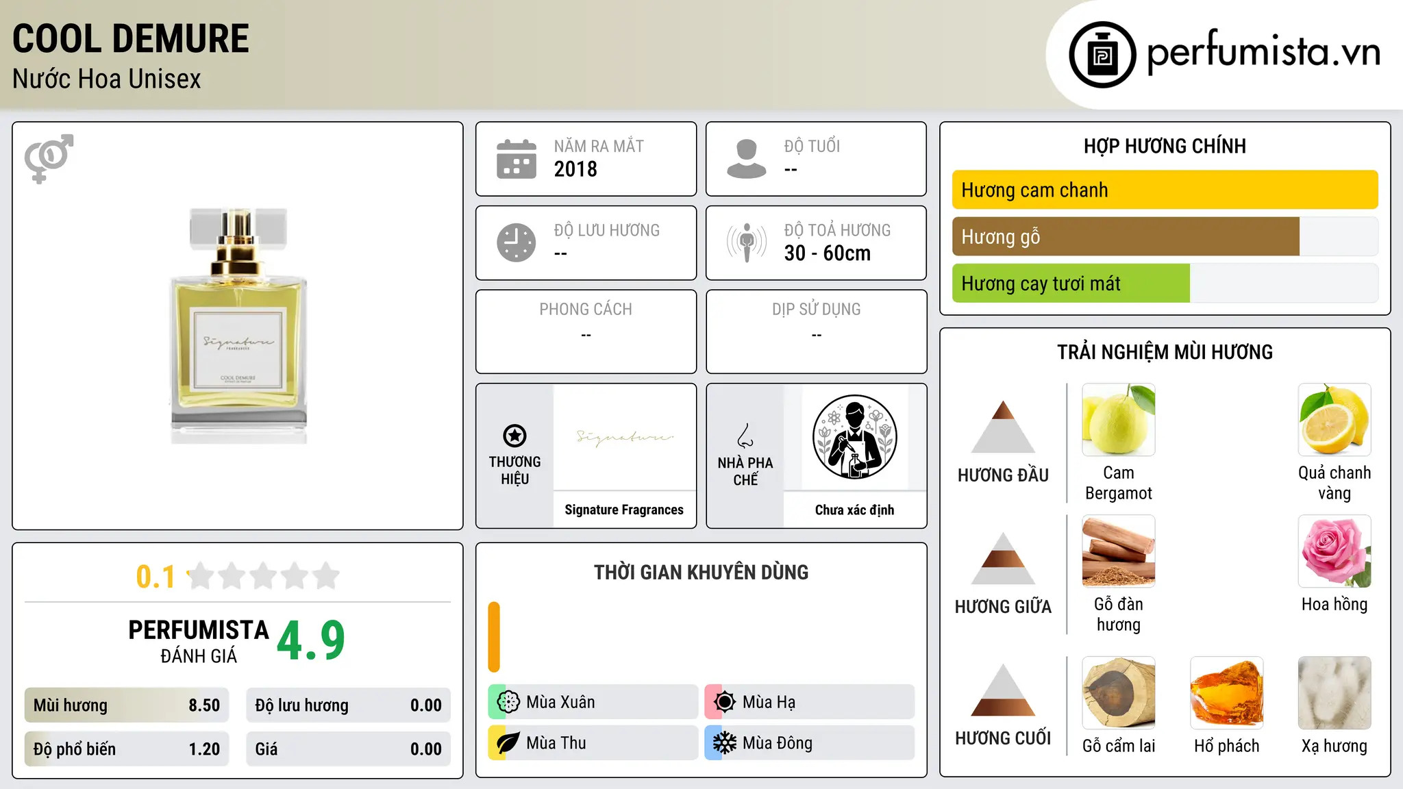Viewport: 1403px width, 789px height.
Task: Click the Dịp sử dụng occasion card
Action: pyautogui.click(x=817, y=331)
